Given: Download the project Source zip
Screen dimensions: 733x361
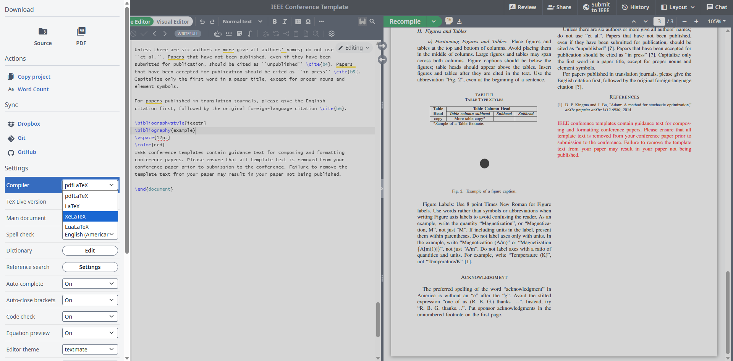Looking at the screenshot, I should [43, 36].
